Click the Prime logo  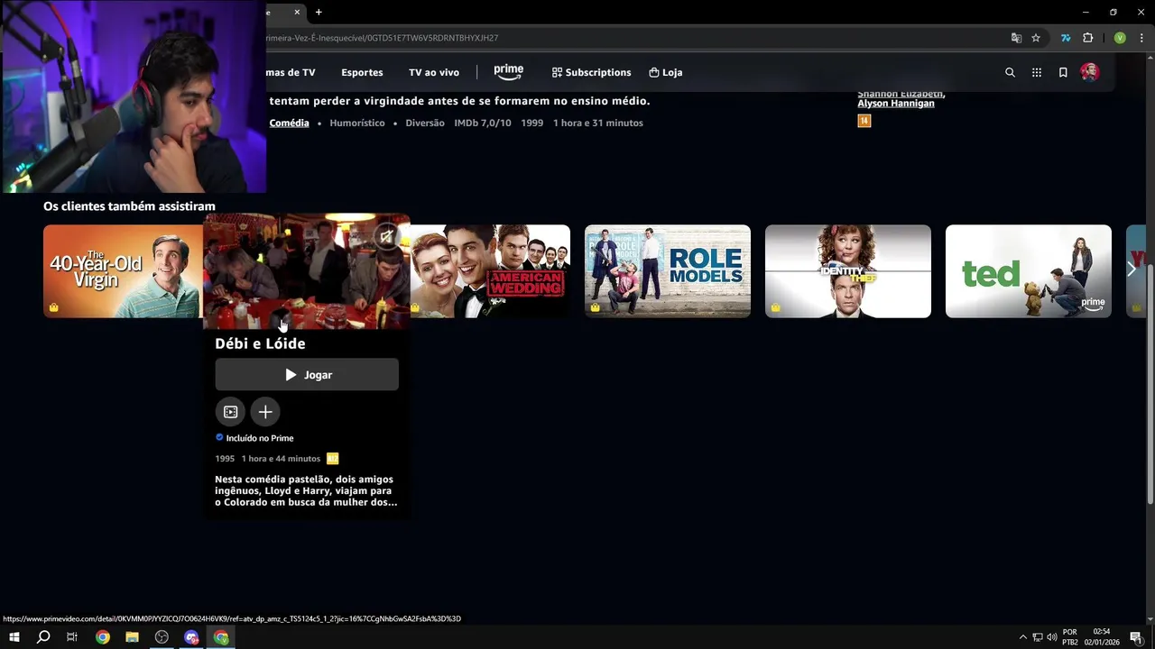[509, 71]
